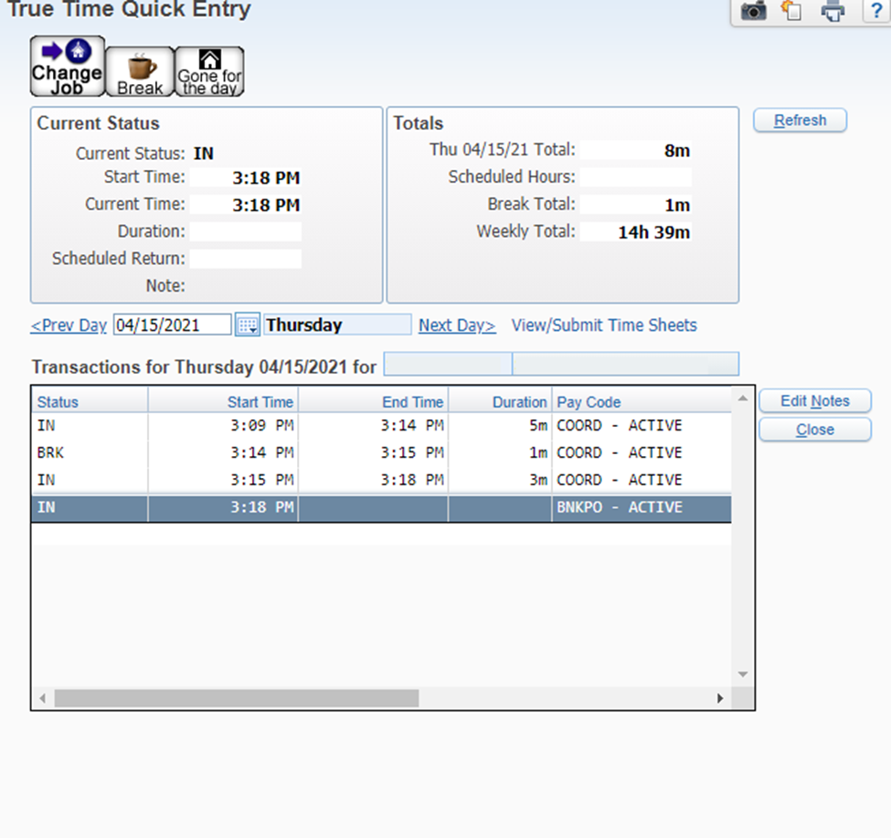The image size is (891, 838).
Task: Click the Edit Notes button
Action: pyautogui.click(x=815, y=401)
